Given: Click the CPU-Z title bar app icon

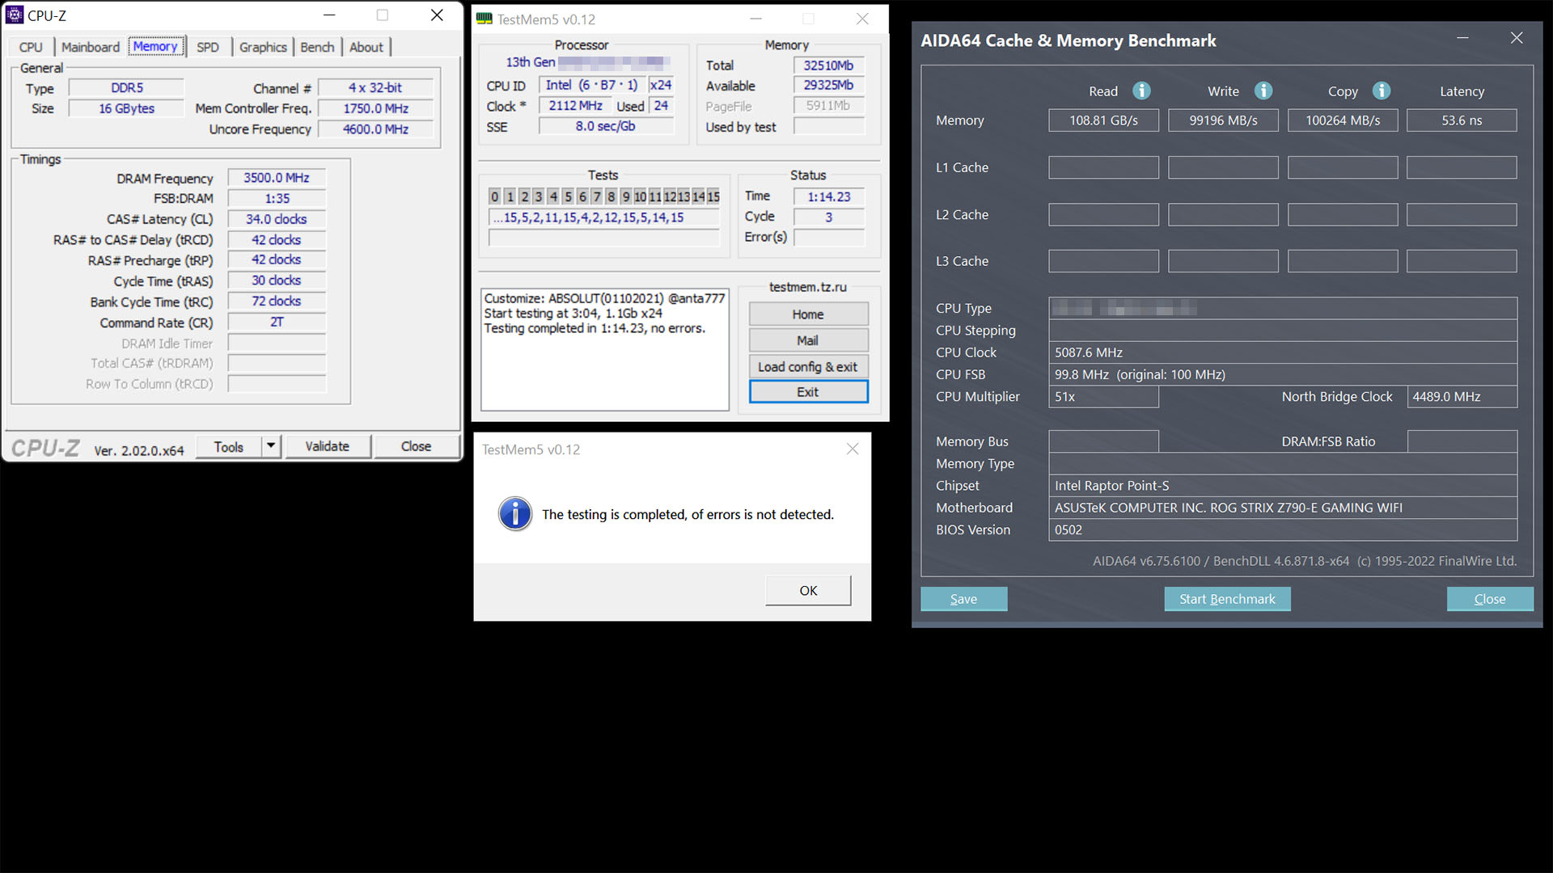Looking at the screenshot, I should point(14,15).
